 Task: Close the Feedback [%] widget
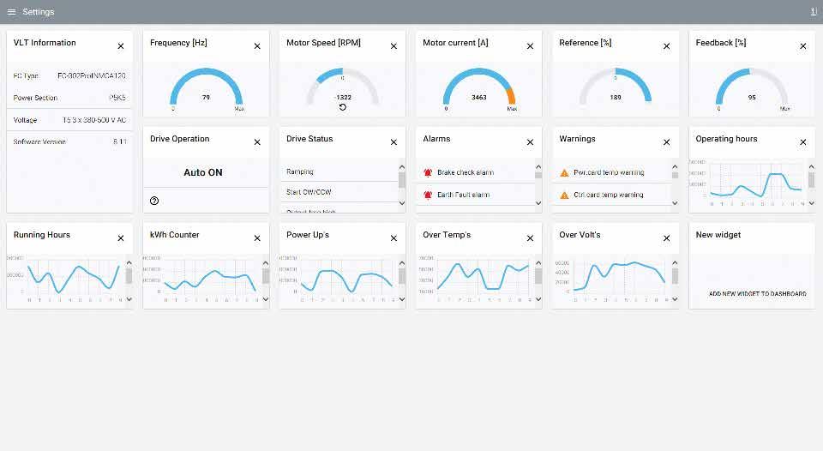click(x=803, y=46)
